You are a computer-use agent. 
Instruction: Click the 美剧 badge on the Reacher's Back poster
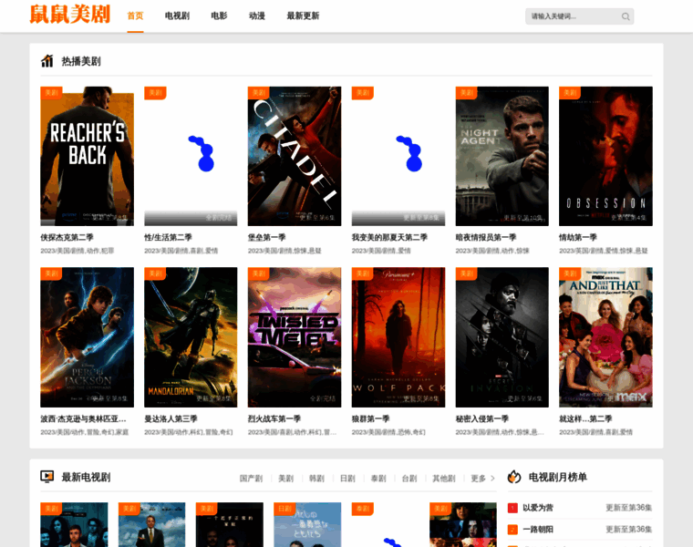[51, 93]
